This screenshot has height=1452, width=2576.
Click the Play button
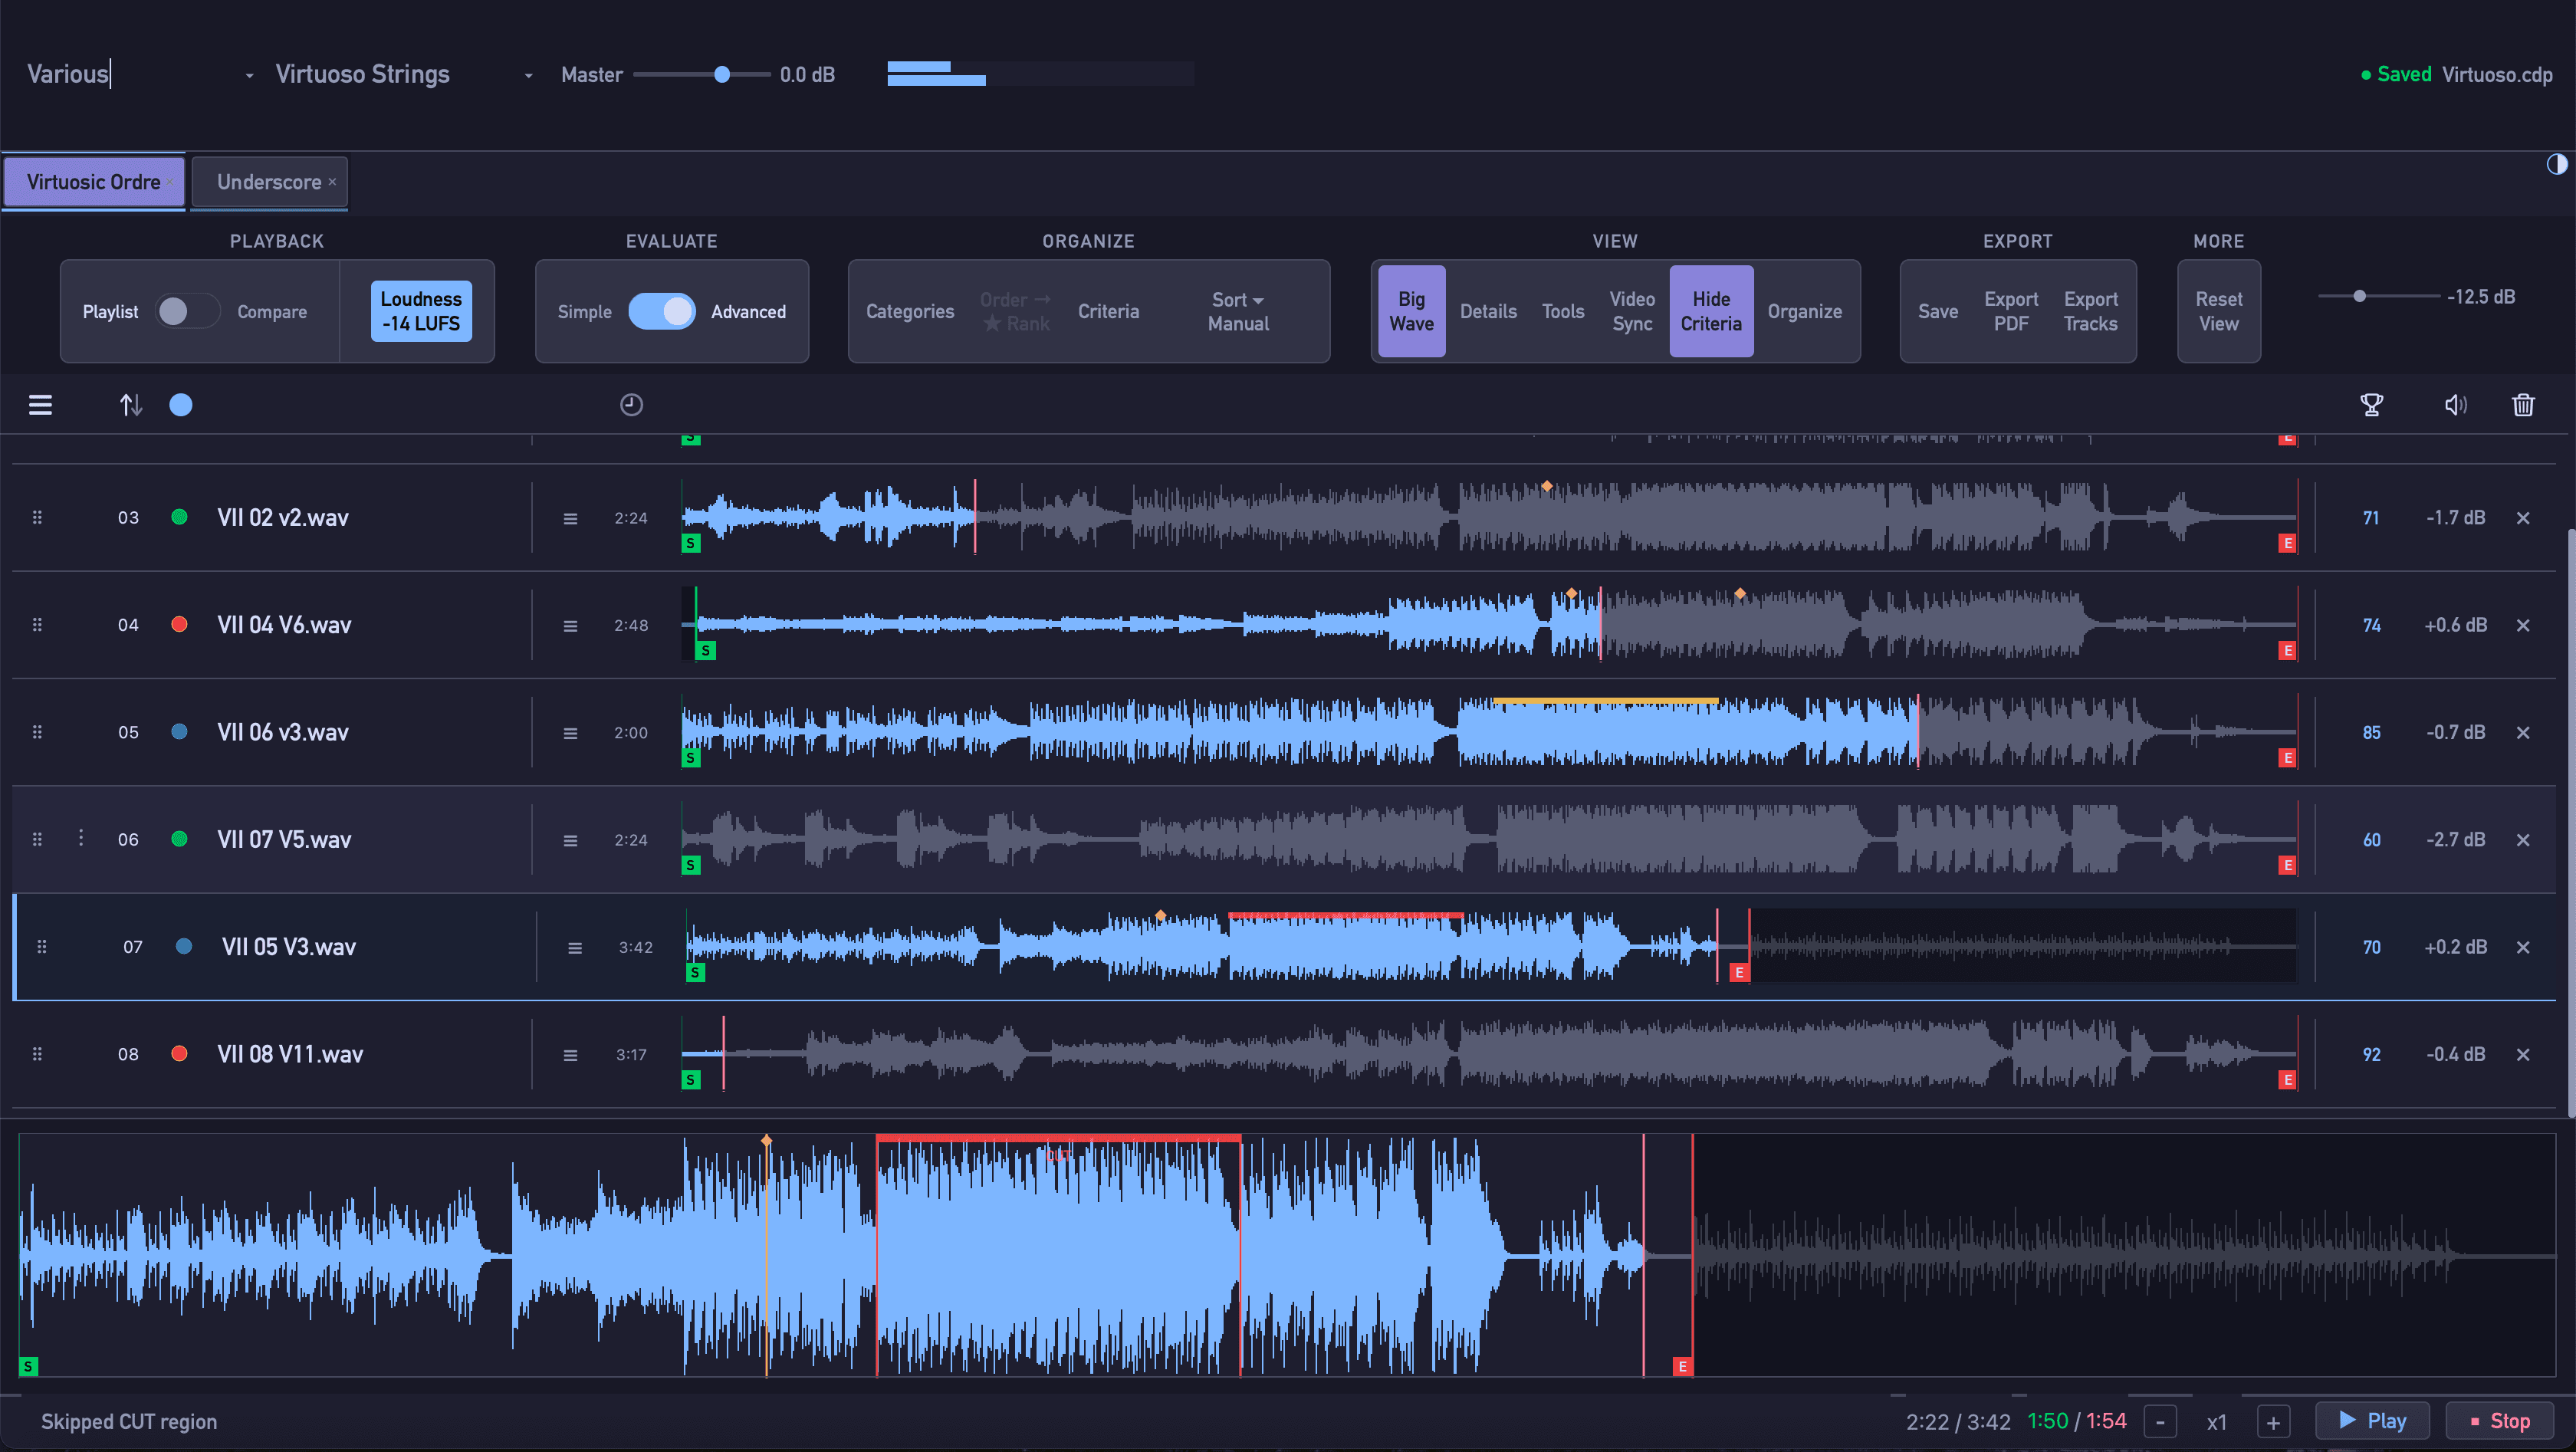coord(2372,1421)
